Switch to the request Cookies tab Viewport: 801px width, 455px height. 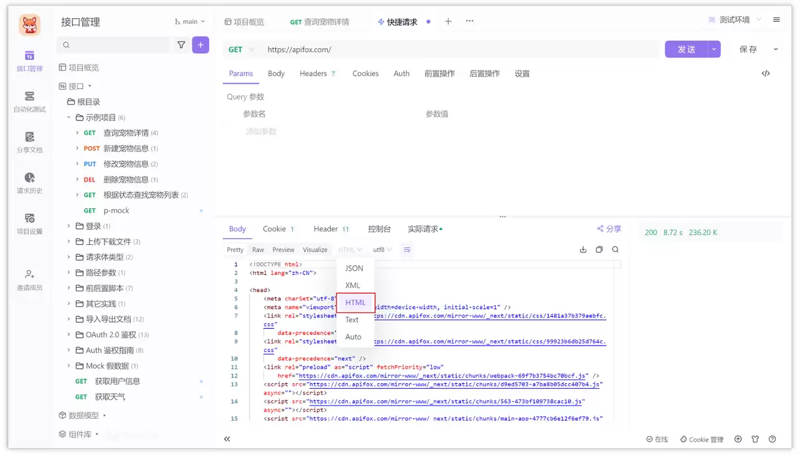[x=365, y=73]
